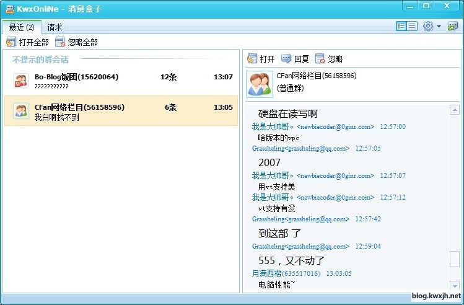Screen dimensions: 464x305
Task: Click the message 2007
Action: tap(269, 162)
